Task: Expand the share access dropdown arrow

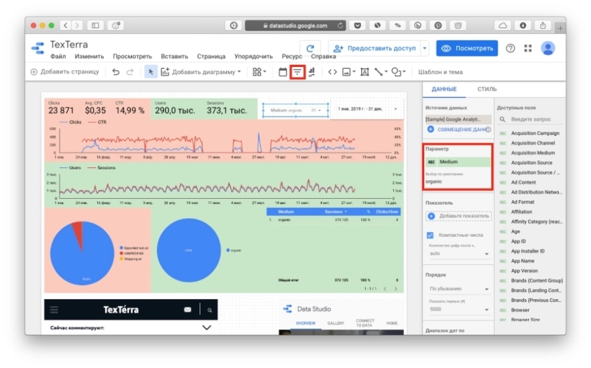Action: pyautogui.click(x=425, y=48)
